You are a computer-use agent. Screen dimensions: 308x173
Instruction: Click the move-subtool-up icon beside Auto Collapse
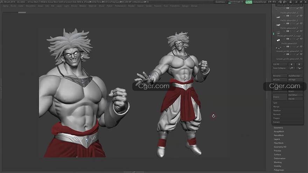(291, 68)
